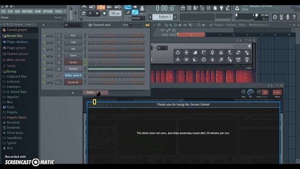Image resolution: width=300 pixels, height=169 pixels.
Task: Open the Mixer view icon
Action: click(x=209, y=8)
